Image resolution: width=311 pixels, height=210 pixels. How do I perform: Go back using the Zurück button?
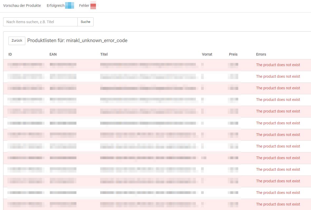point(17,41)
